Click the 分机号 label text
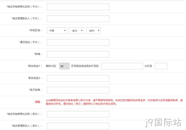The height and width of the screenshot is (130, 186). (148, 66)
